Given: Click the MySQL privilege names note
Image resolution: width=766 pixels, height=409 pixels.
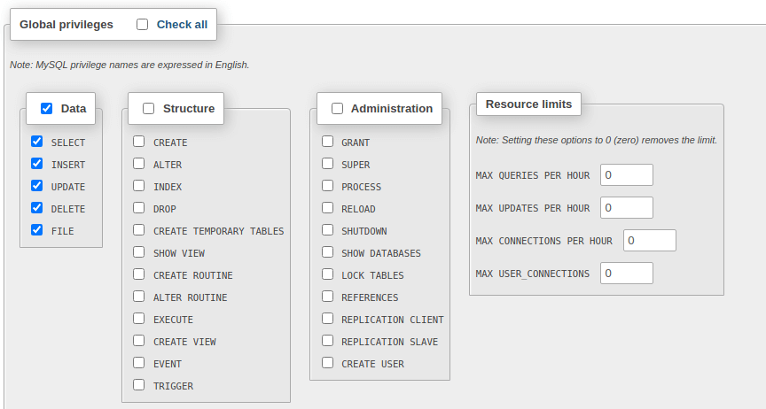Looking at the screenshot, I should (x=129, y=65).
